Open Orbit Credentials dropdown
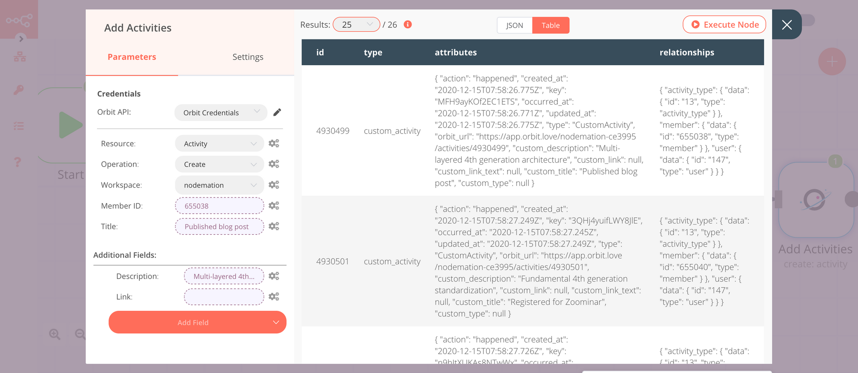The height and width of the screenshot is (373, 858). coord(221,112)
